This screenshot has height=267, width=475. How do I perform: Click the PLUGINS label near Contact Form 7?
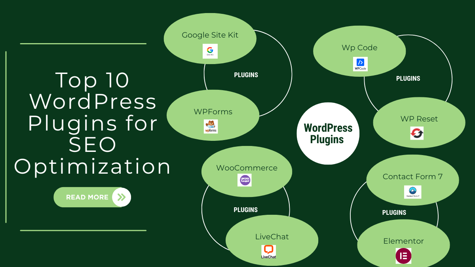coord(394,212)
